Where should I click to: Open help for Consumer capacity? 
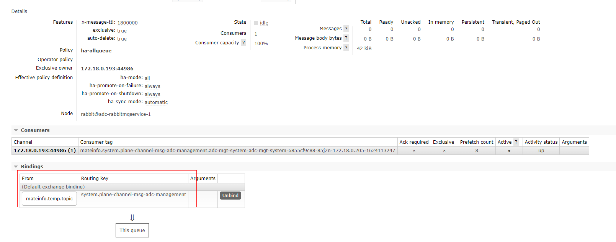(243, 43)
